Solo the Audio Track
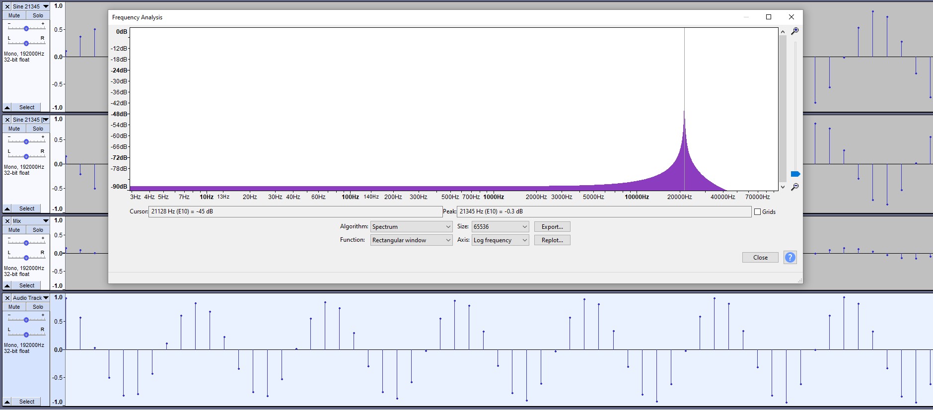 (38, 307)
